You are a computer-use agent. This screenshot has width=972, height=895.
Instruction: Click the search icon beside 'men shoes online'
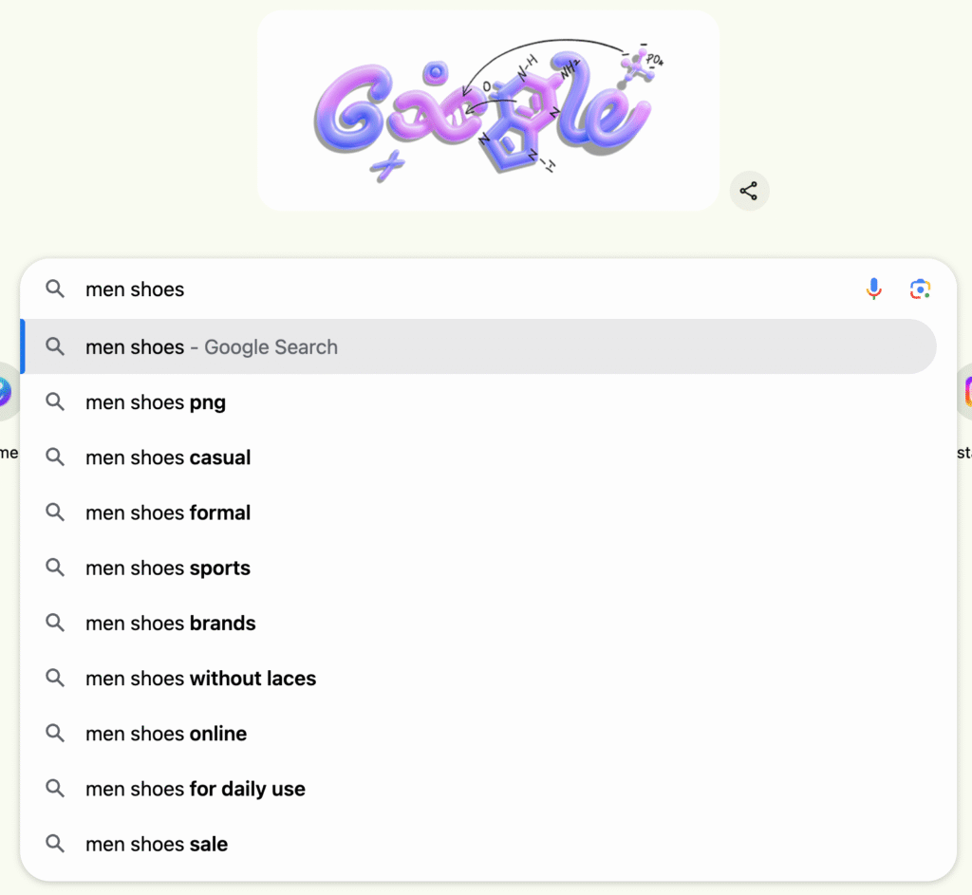click(54, 733)
